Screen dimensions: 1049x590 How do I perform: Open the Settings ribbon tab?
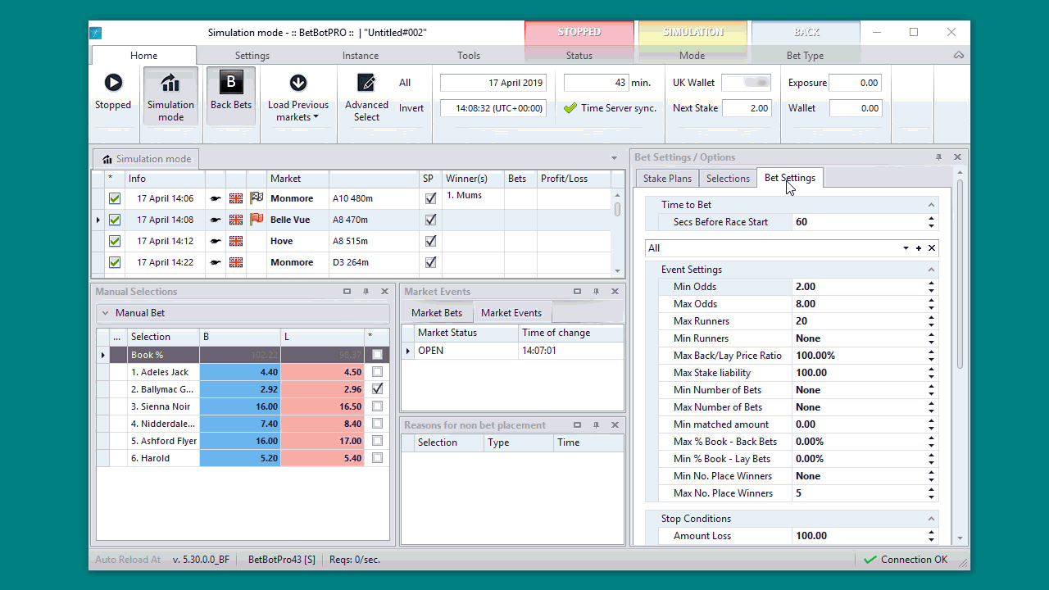(x=252, y=56)
